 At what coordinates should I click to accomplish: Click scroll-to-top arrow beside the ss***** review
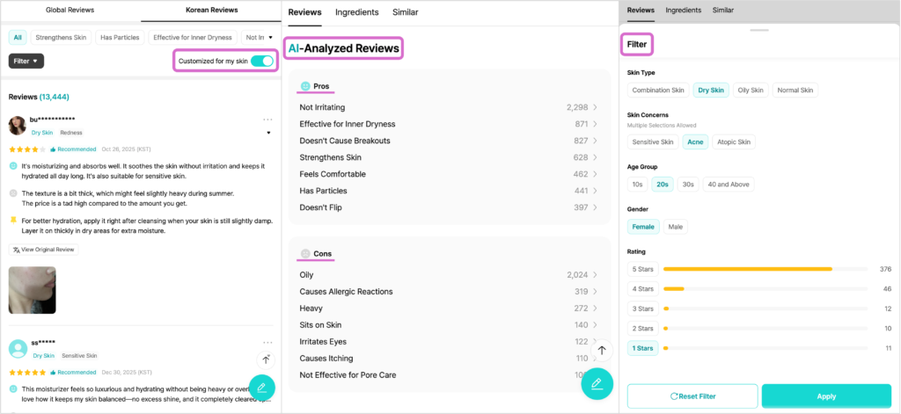[x=267, y=360]
